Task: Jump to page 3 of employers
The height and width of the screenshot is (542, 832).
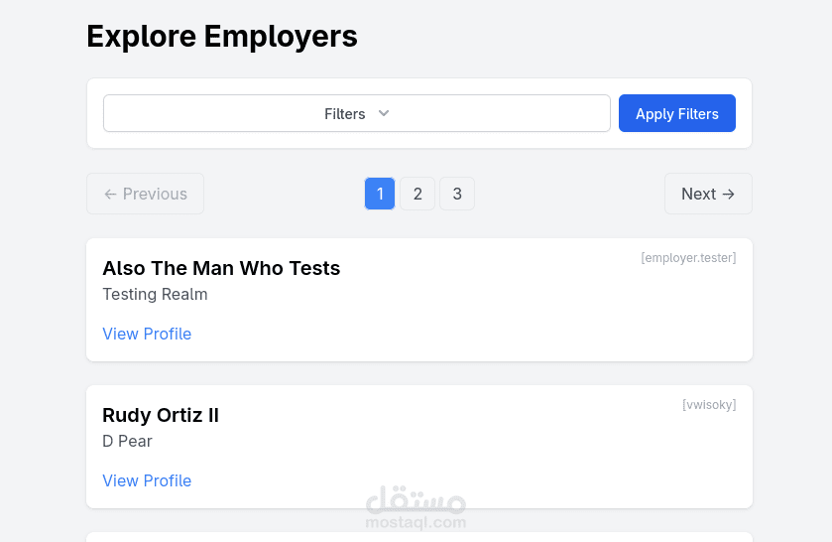Action: coord(457,194)
